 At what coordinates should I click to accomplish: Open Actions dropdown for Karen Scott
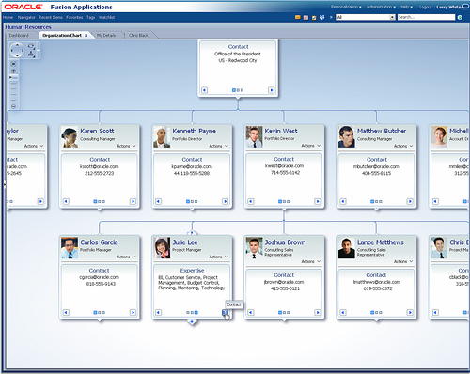point(126,146)
